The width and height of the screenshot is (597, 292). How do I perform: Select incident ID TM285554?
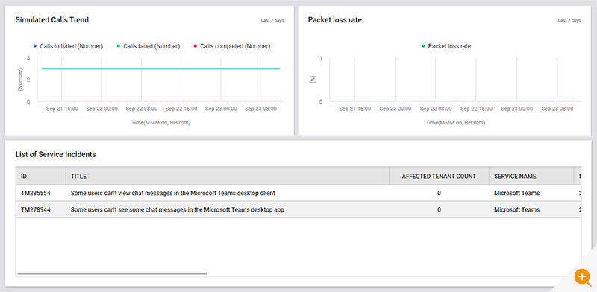point(35,193)
